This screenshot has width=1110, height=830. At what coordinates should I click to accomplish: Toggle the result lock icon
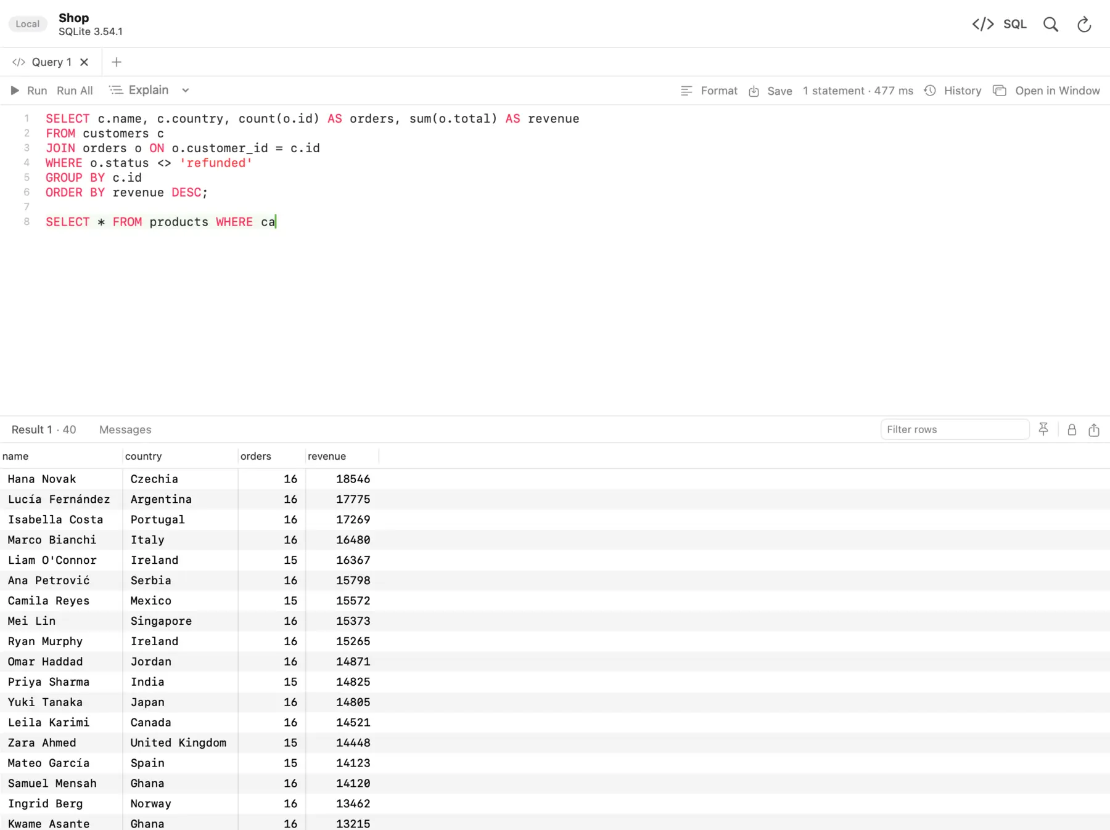coord(1072,429)
